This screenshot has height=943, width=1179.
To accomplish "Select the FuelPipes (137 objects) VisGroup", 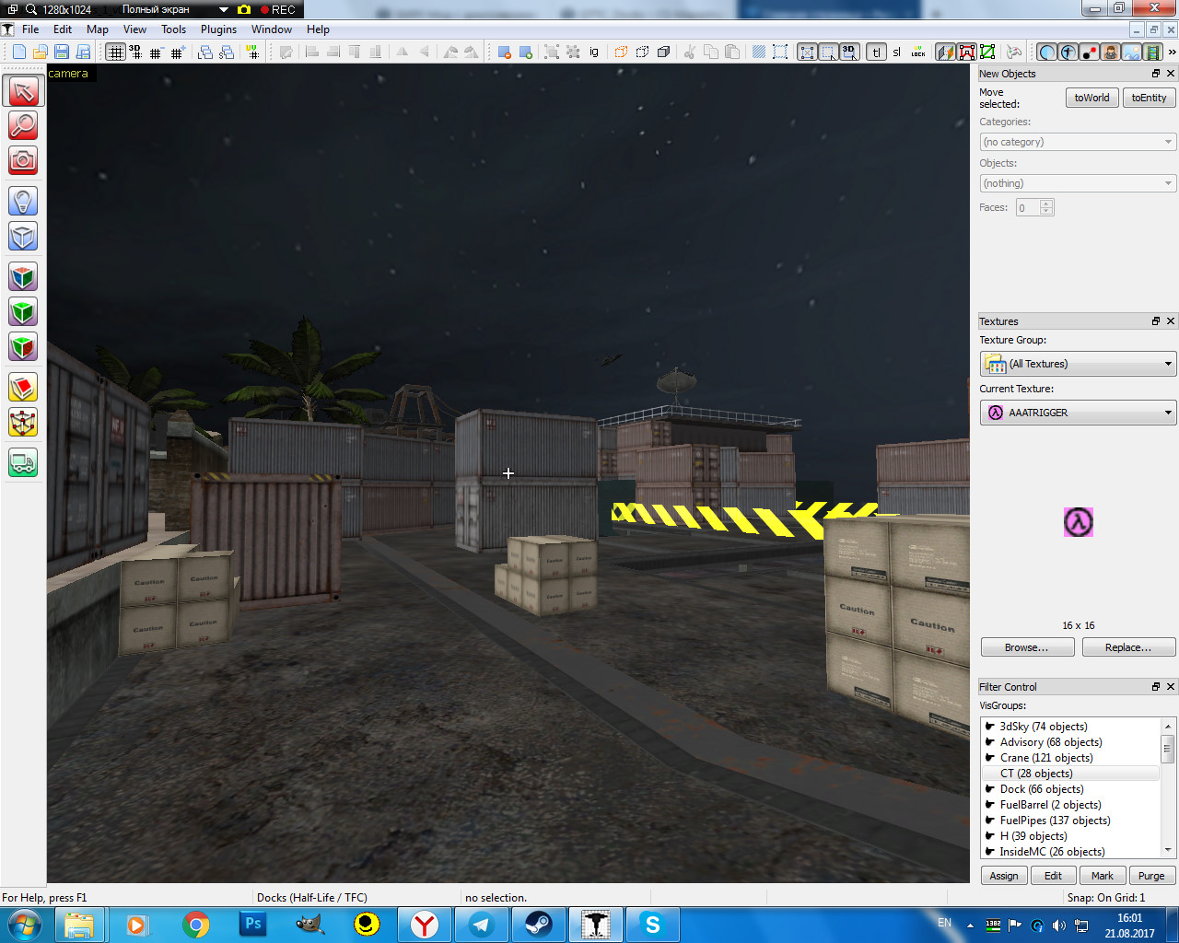I will tap(1070, 821).
